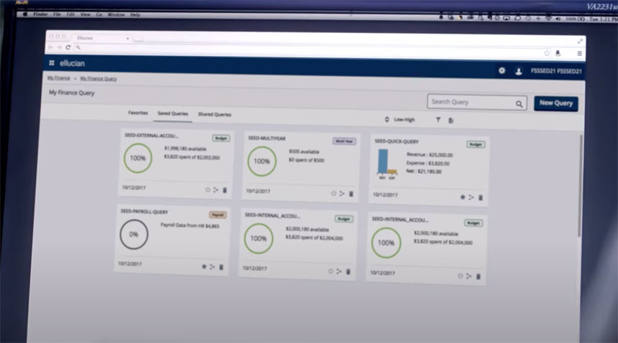The image size is (618, 343).
Task: Delete the SEED-MULTIYEAR query
Action: click(x=350, y=193)
